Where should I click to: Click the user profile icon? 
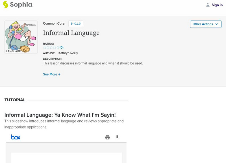click(208, 5)
